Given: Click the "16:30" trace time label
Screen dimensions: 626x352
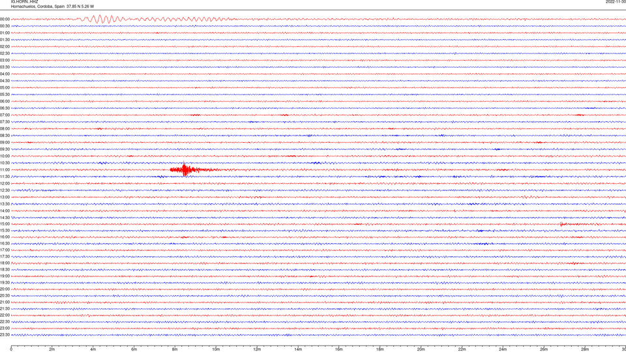Looking at the screenshot, I should 5,243.
